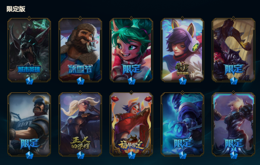The image size is (260, 165).
Task: Click blue gem icon under 城市英雄 card
Action: click(x=30, y=81)
